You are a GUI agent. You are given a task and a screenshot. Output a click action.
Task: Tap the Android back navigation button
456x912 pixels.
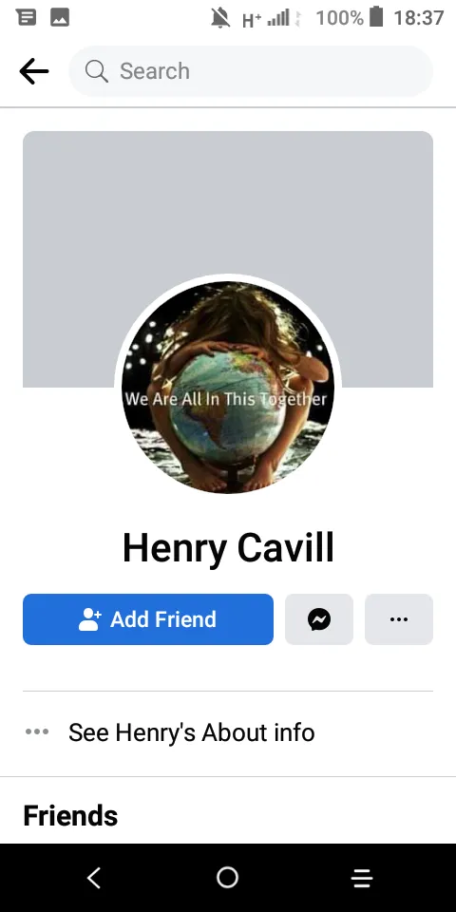(x=94, y=878)
